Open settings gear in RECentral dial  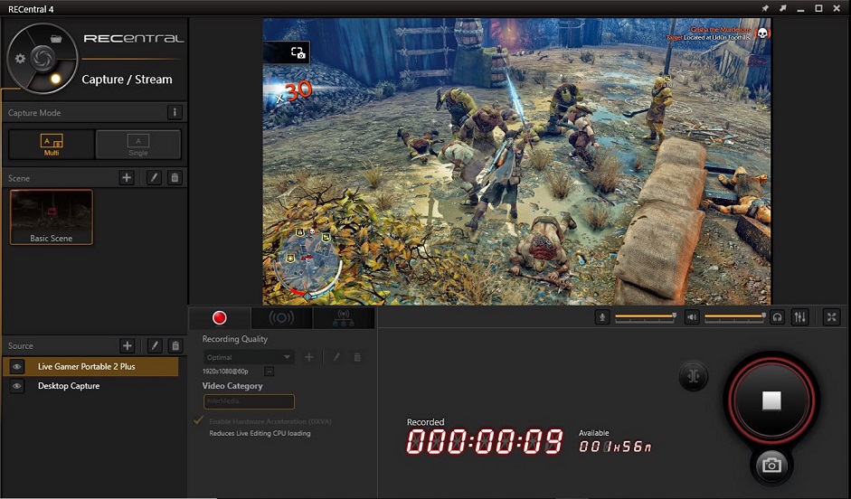click(20, 59)
